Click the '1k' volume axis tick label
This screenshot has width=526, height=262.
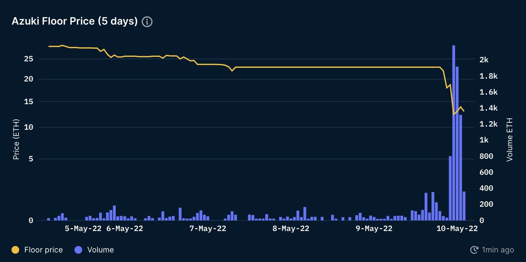click(484, 140)
